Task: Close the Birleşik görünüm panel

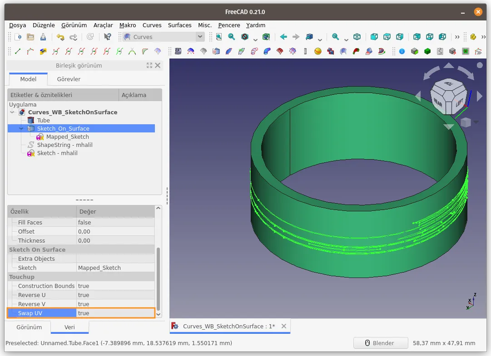Action: pos(158,65)
